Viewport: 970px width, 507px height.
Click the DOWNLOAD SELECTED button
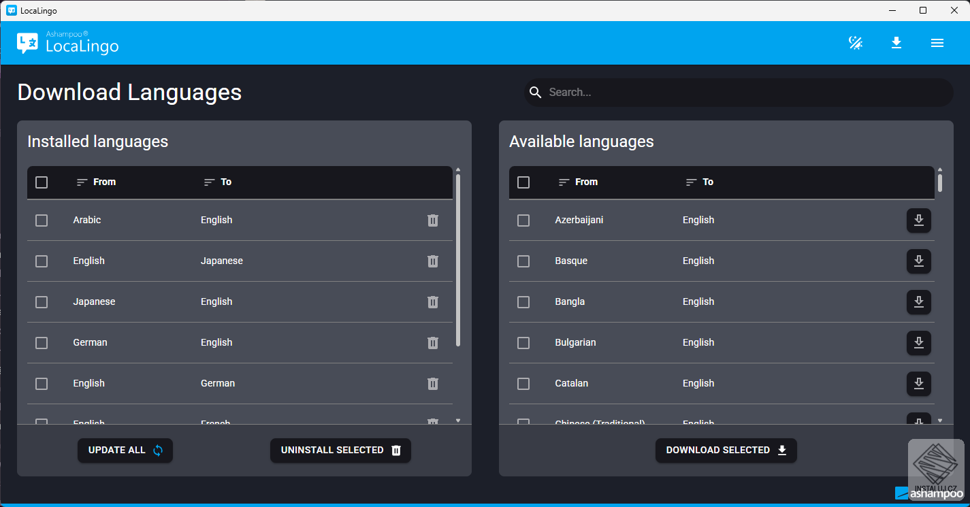point(726,450)
